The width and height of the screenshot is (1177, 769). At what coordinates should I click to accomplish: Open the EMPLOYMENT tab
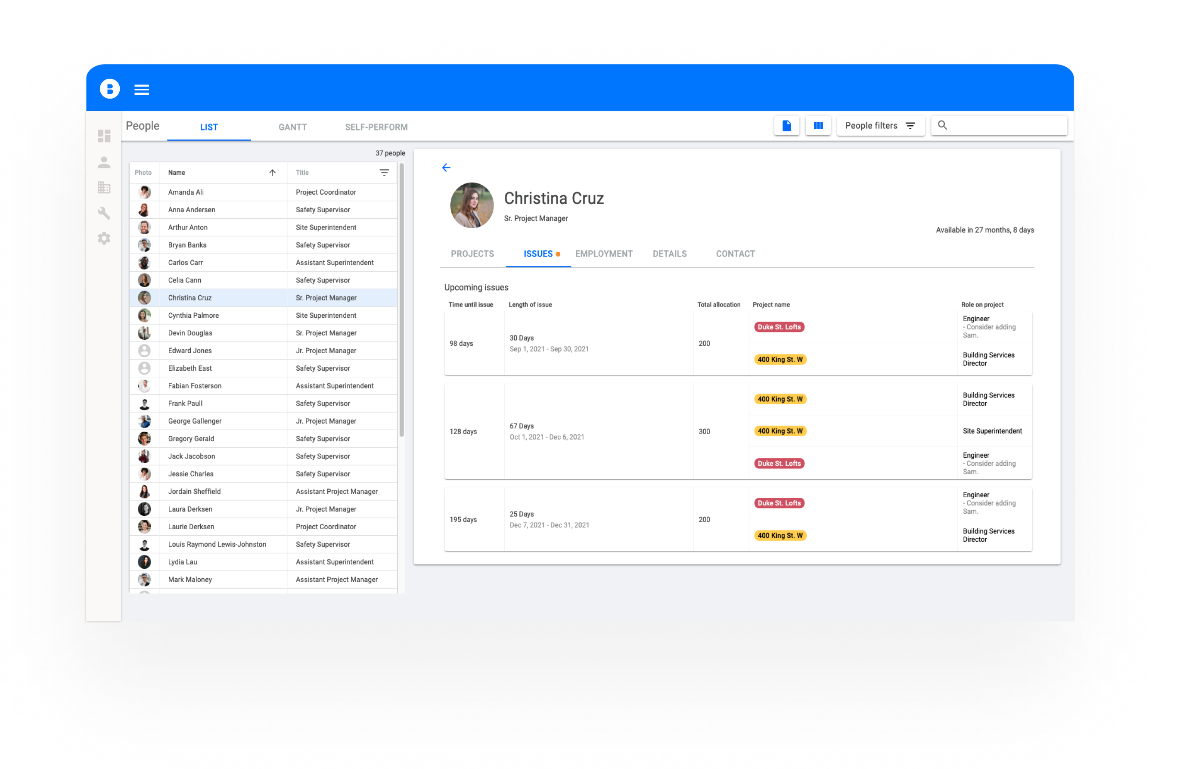[x=603, y=254]
